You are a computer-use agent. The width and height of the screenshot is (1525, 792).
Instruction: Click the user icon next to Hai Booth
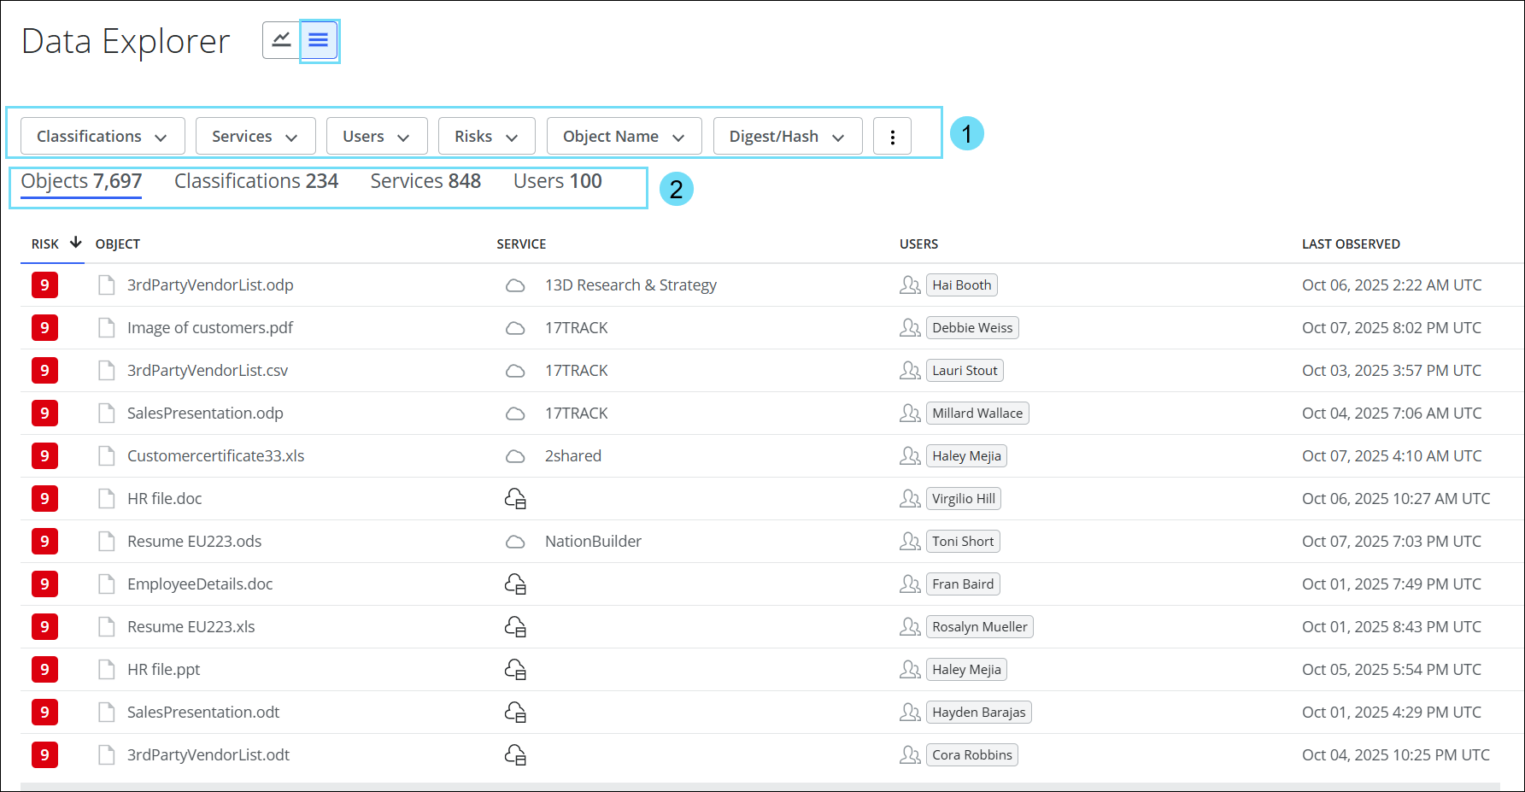tap(909, 285)
